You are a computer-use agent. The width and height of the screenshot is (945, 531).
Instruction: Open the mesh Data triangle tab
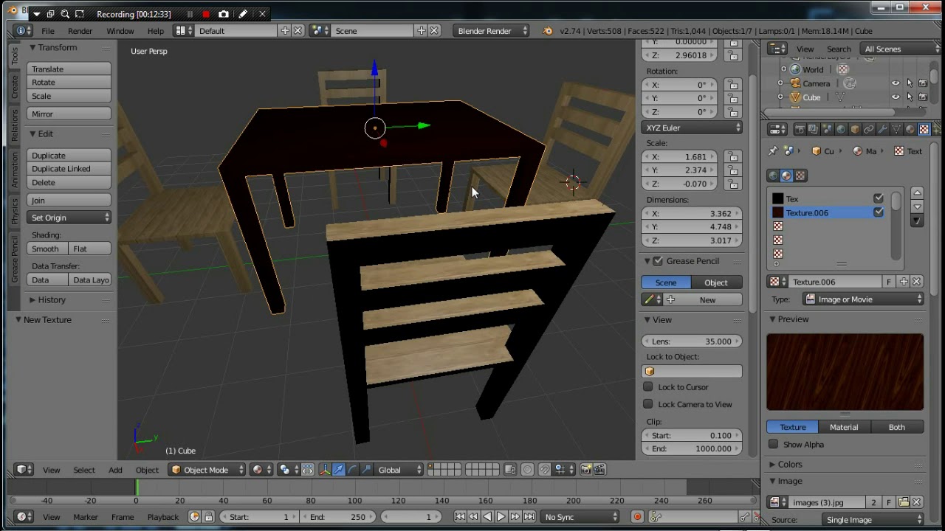click(896, 130)
